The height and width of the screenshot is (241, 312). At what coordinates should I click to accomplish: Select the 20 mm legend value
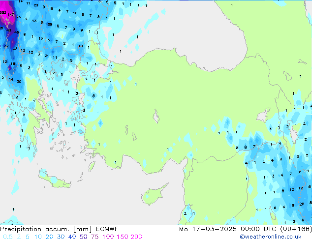tap(49, 237)
